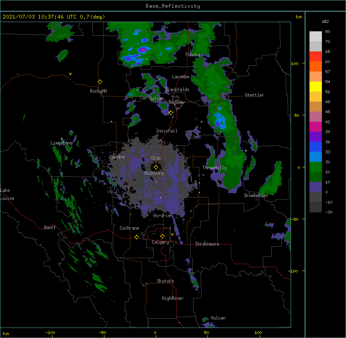This screenshot has height=338, width=346.
Task: Click the purple 10 dBZ color swatch
Action: [x=315, y=187]
